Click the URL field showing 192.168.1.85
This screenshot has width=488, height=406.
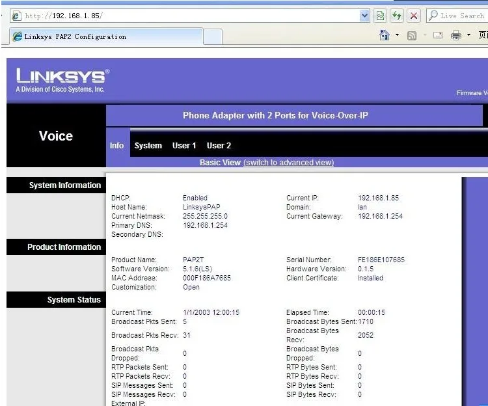point(190,16)
